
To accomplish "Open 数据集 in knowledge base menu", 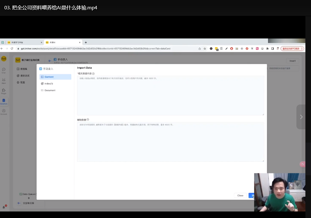I will point(22,69).
